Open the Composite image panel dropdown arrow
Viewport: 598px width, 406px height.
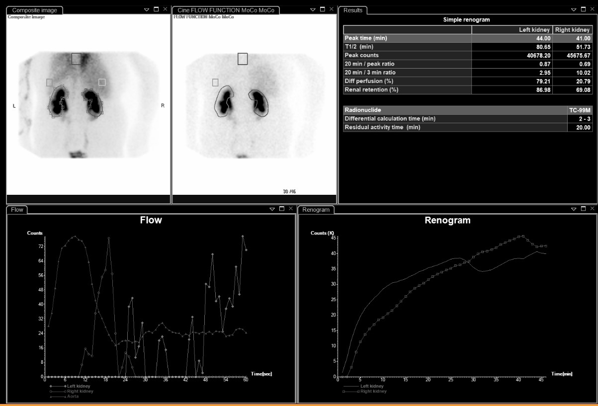point(146,9)
